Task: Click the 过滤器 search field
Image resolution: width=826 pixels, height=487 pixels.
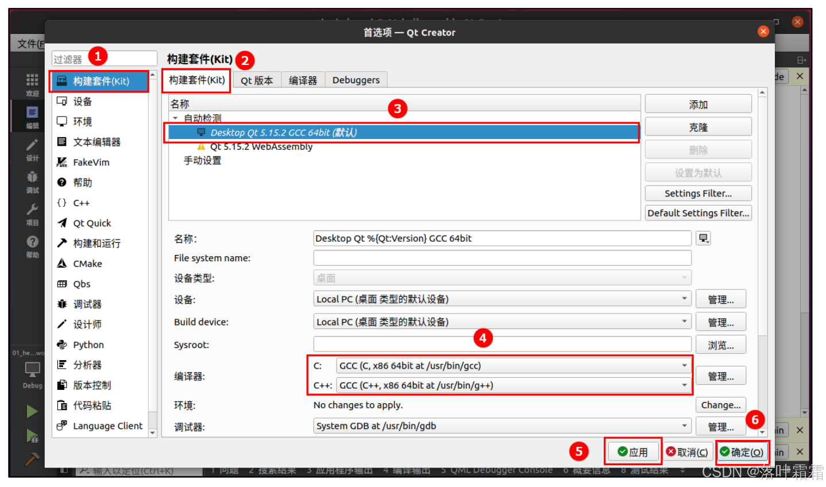Action: (x=105, y=59)
